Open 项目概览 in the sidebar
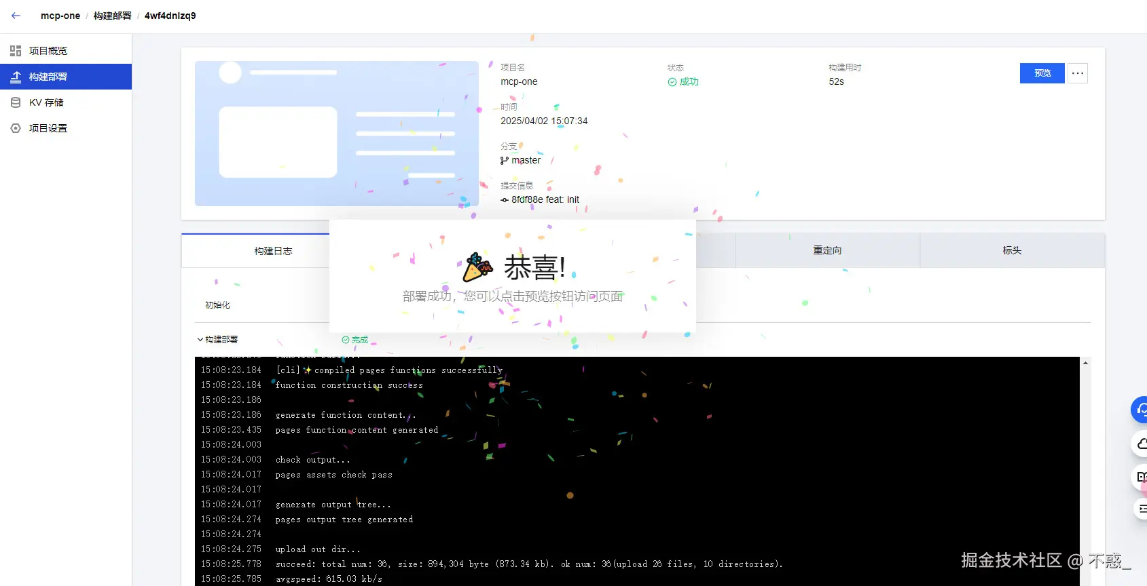1147x586 pixels. [66, 51]
